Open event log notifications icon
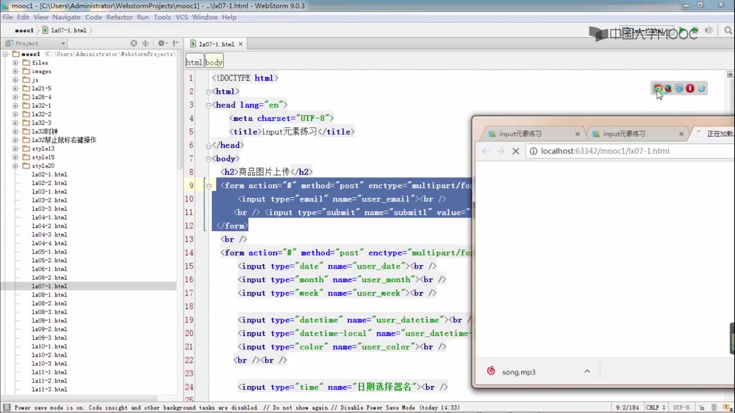 click(x=728, y=408)
